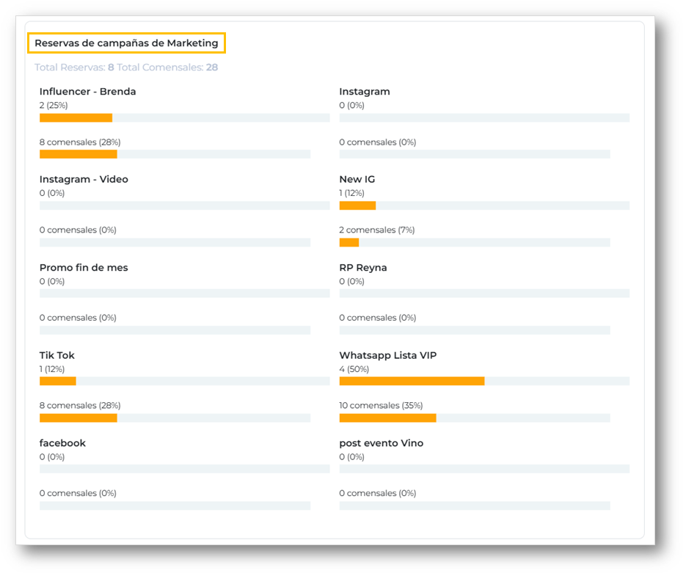Select the Promo fin de mes campaign

click(x=84, y=268)
